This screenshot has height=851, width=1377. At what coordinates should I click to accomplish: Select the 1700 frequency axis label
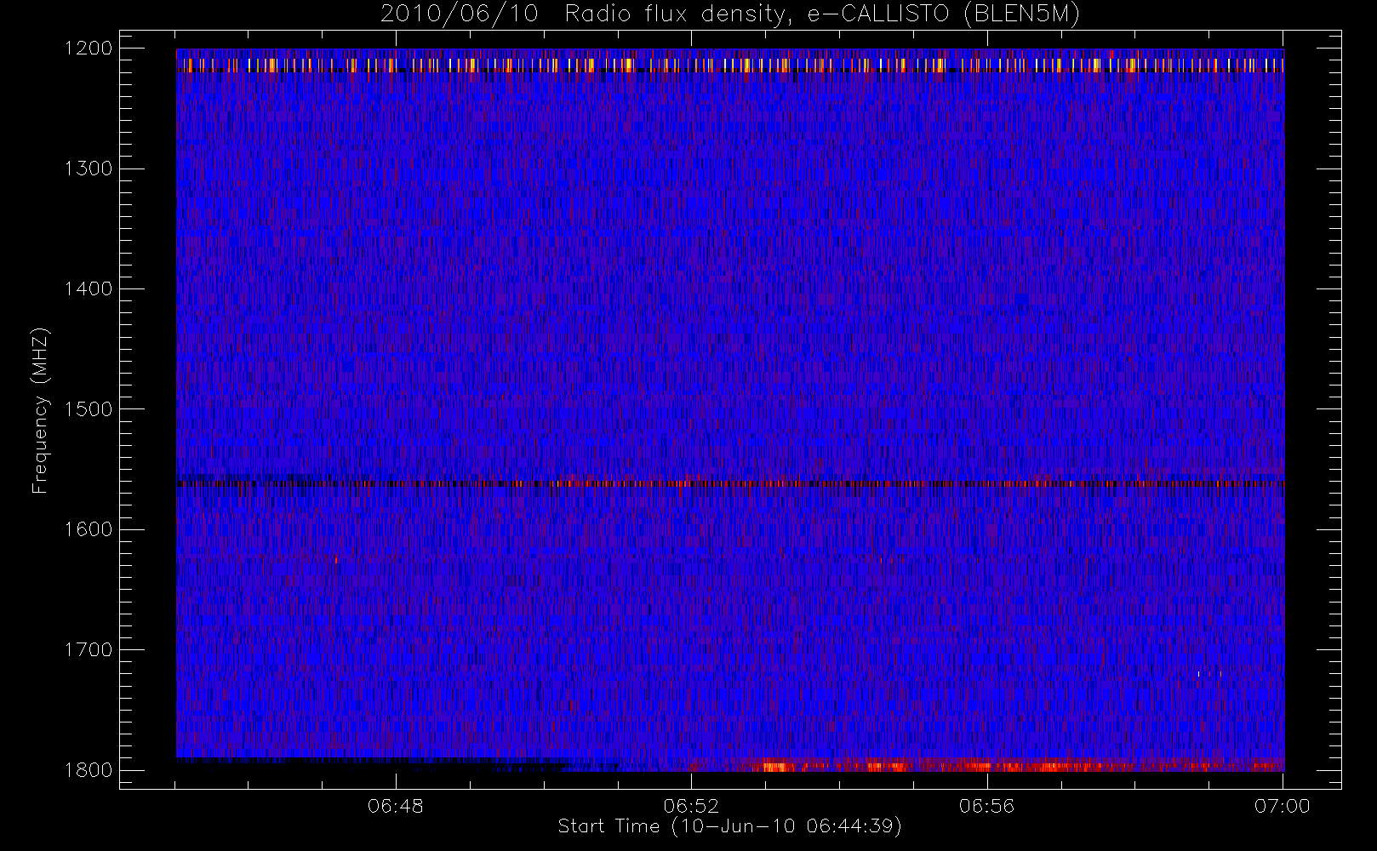[x=89, y=649]
